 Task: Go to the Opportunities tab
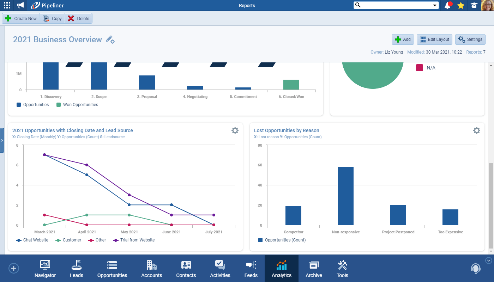coord(112,269)
